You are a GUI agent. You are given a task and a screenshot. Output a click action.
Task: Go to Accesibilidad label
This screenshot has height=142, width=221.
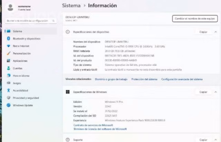coord(20,91)
